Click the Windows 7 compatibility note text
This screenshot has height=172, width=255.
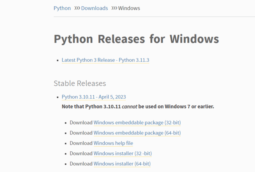(138, 107)
